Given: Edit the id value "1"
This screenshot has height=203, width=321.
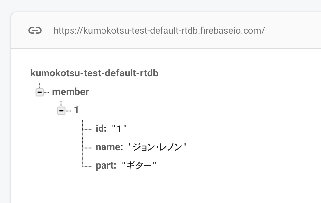Looking at the screenshot, I should pos(119,129).
